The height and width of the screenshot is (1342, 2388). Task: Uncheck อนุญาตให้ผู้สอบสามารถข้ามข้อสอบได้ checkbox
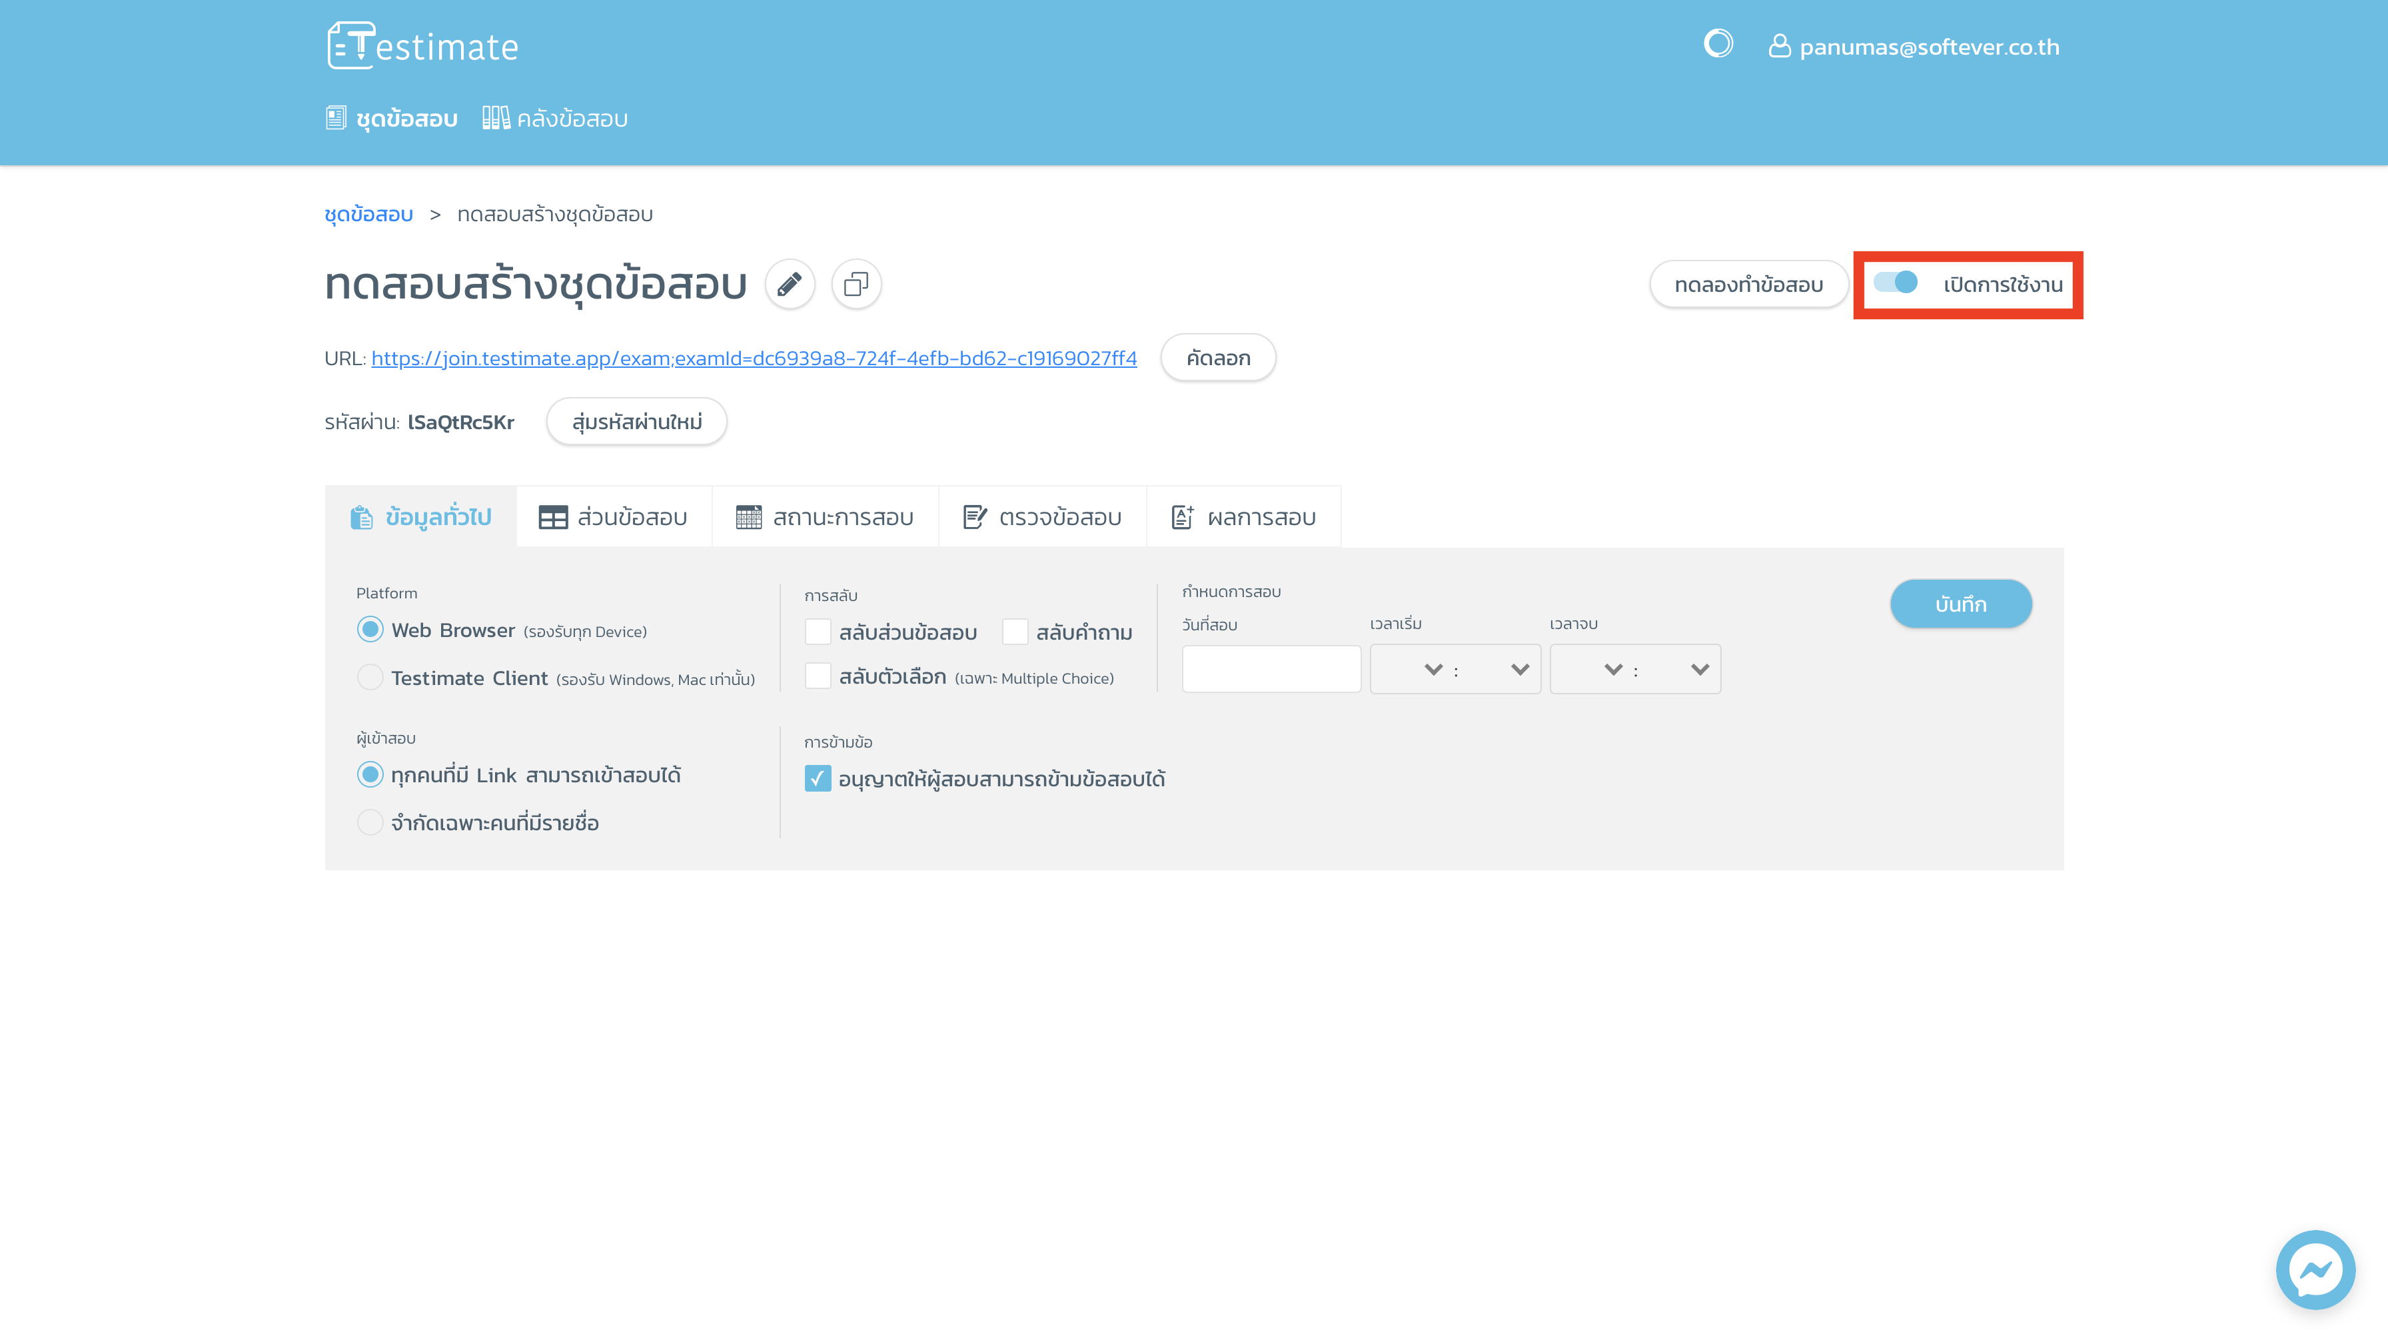coord(818,778)
